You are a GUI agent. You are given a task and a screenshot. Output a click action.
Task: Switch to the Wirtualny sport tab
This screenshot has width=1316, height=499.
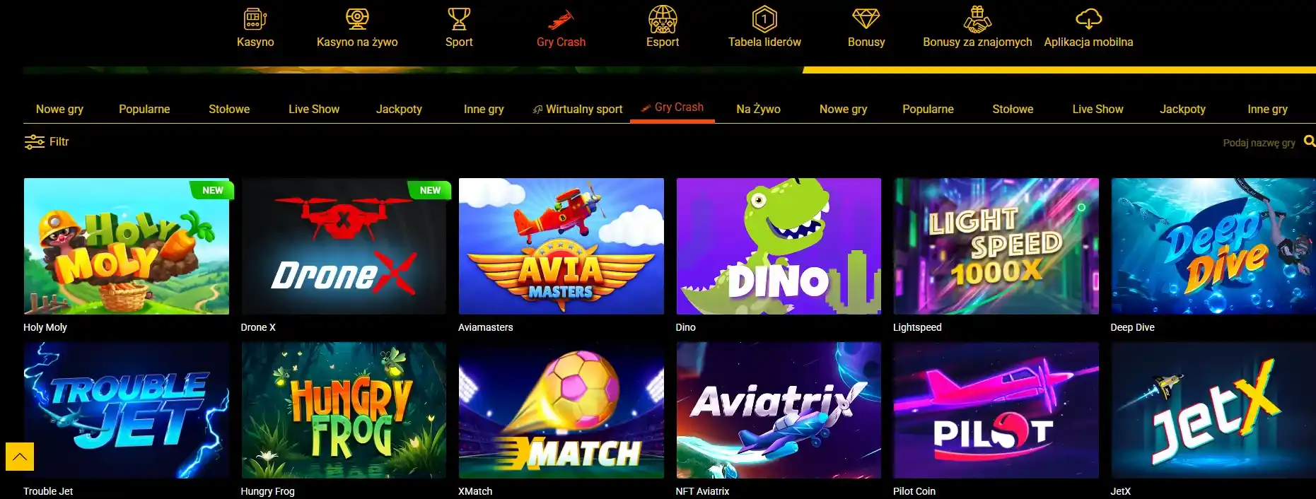[578, 109]
